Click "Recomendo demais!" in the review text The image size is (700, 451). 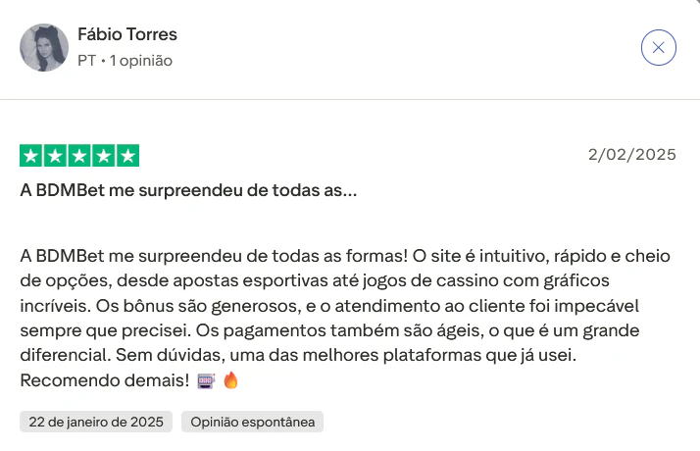click(x=104, y=379)
